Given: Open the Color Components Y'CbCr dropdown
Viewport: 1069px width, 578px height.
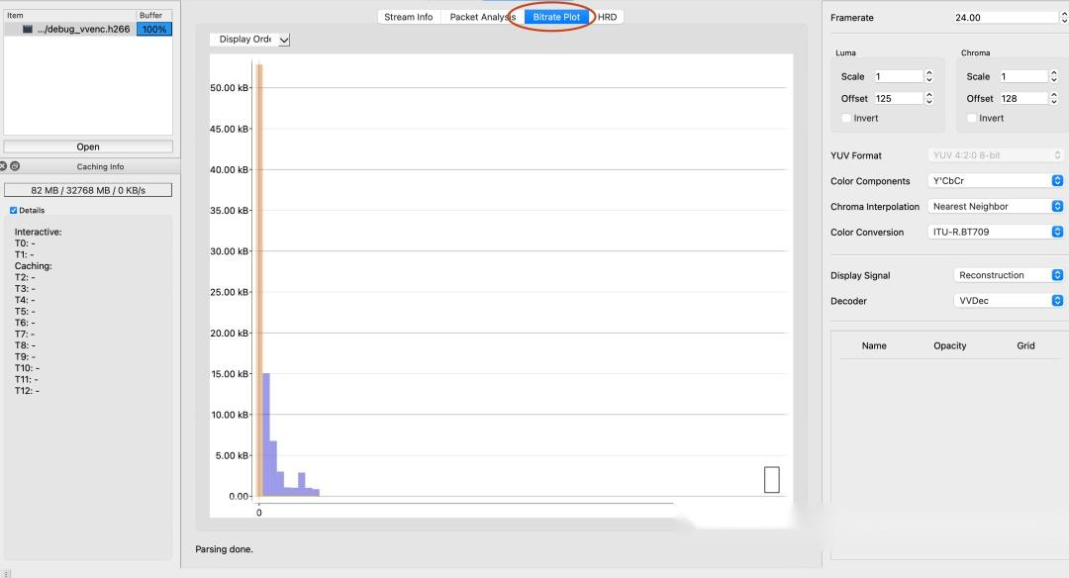Looking at the screenshot, I should click(996, 180).
